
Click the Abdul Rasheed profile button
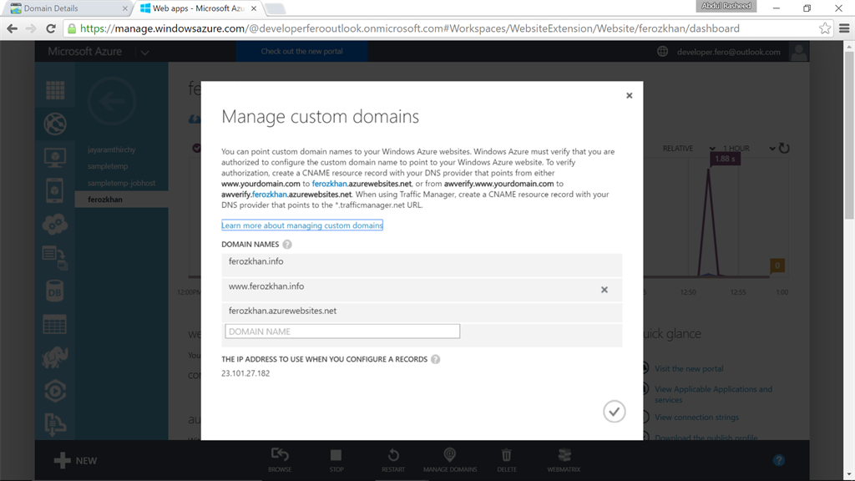[726, 6]
